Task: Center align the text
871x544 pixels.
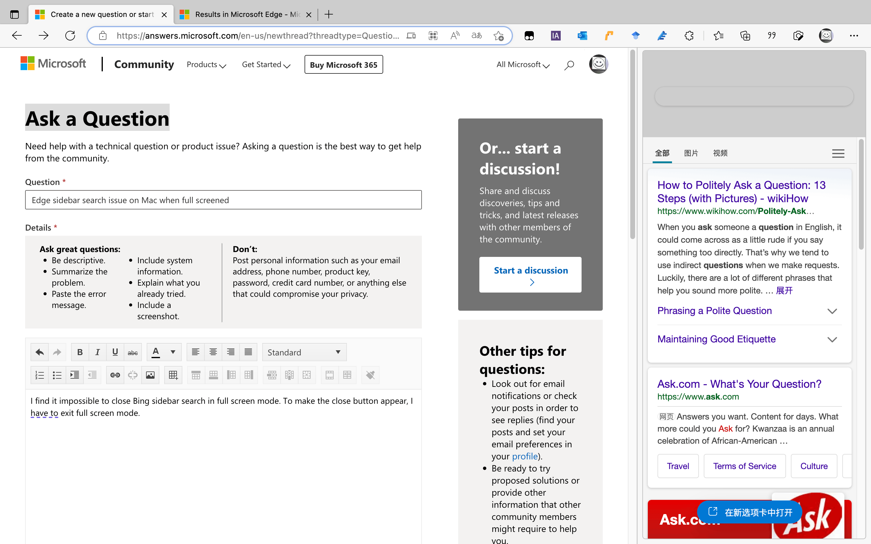Action: (x=213, y=352)
